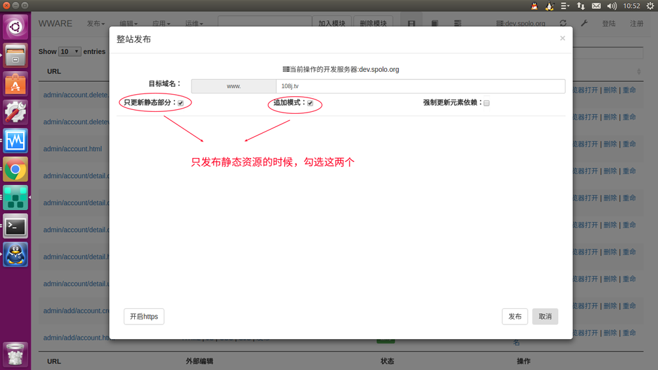Enable 强制更新元素依赖 checkbox

[486, 103]
